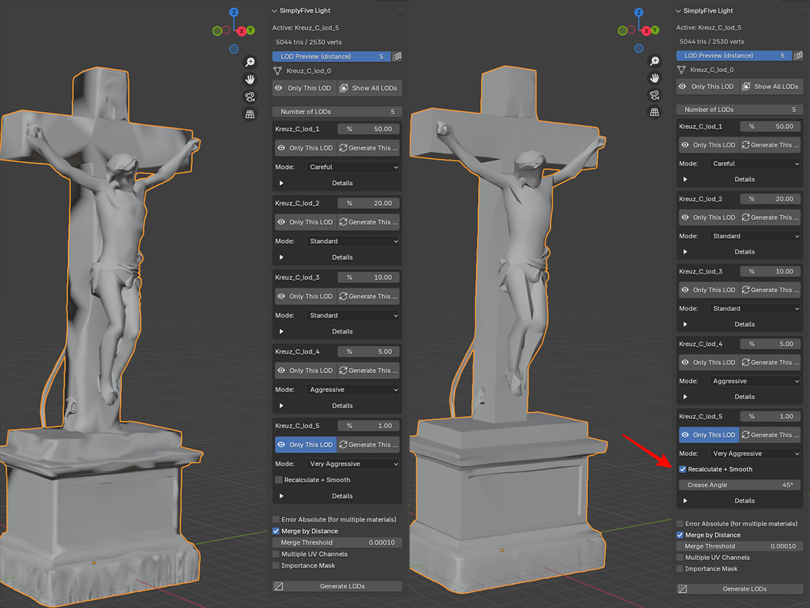Click filter icon beside Kreuz_C_lod_0 in right panel
Screen dimensions: 810x608
(x=681, y=70)
